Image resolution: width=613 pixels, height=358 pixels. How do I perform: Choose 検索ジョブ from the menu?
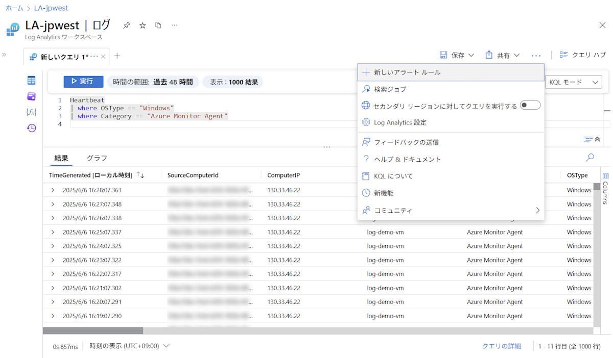point(451,89)
